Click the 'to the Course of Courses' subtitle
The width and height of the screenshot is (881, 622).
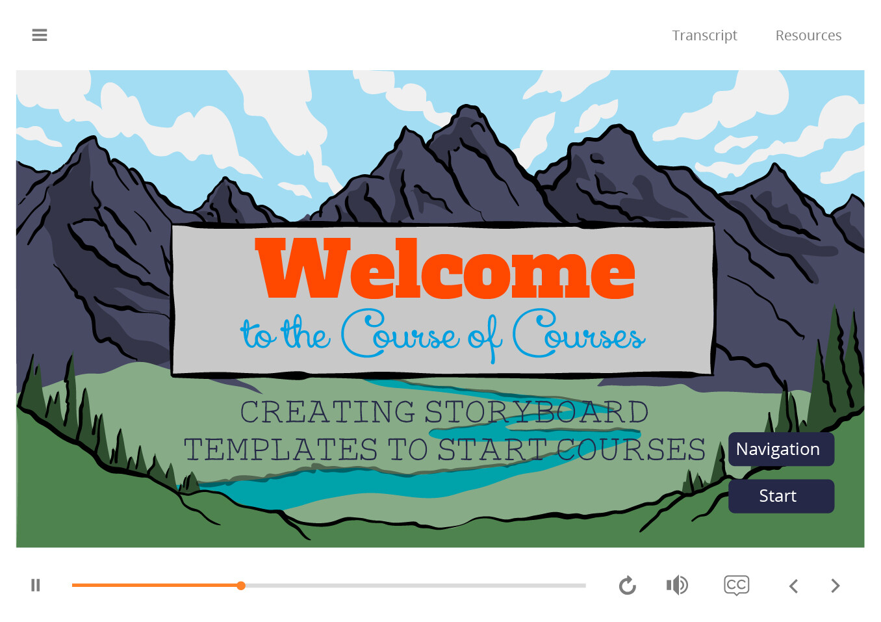443,335
